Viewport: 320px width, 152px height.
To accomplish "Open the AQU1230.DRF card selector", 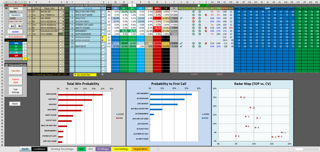I will coord(15,21).
